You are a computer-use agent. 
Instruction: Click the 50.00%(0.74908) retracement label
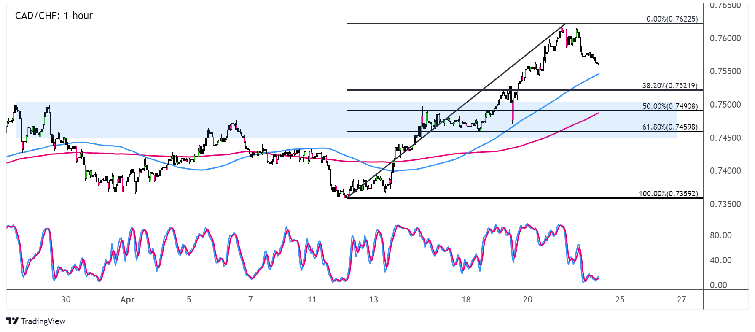click(x=670, y=106)
